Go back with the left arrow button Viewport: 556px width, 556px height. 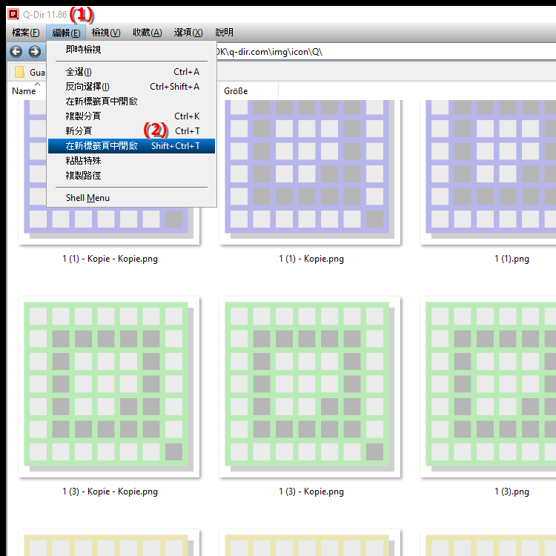point(16,52)
